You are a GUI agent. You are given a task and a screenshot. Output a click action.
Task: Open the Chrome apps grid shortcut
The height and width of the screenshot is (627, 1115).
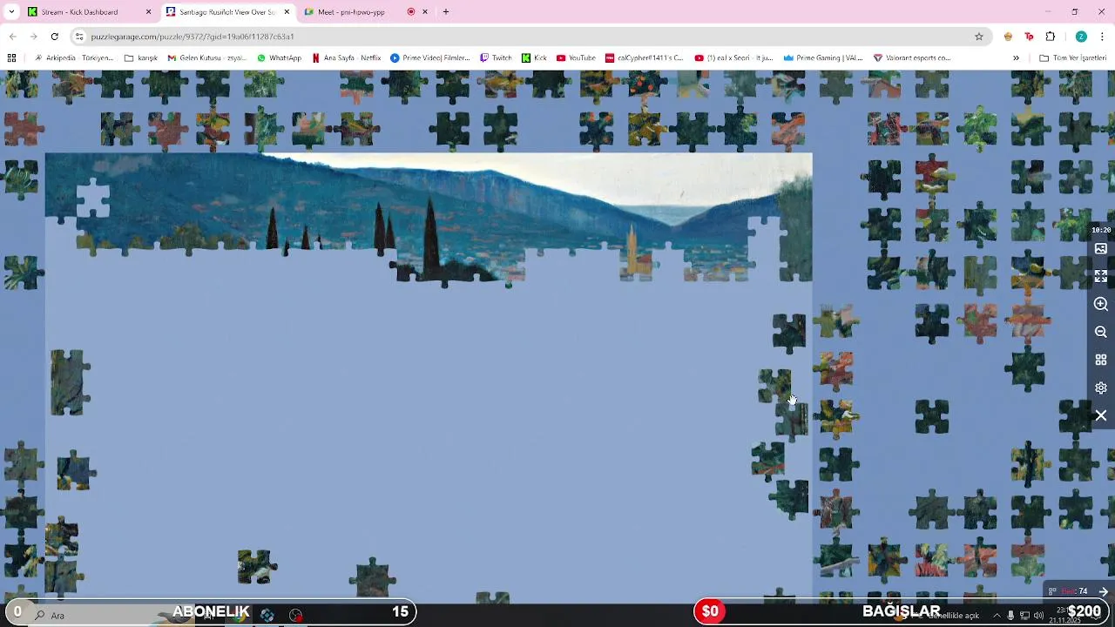(11, 57)
